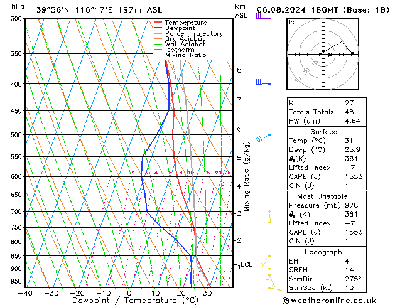This screenshot has width=395, height=305.
Task: Click the surface 'Temp (°C)' row
Action: pyautogui.click(x=327, y=141)
